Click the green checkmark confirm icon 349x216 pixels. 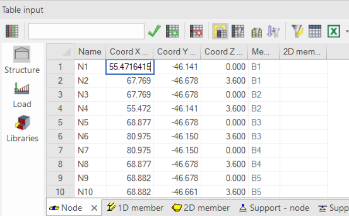(x=154, y=31)
